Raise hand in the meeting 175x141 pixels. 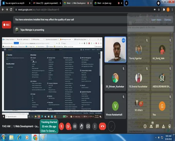click(x=81, y=126)
